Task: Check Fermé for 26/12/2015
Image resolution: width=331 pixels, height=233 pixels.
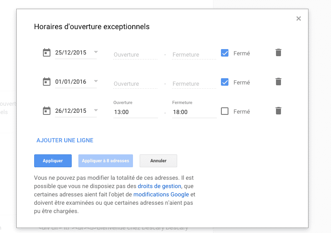Action: coord(225,112)
